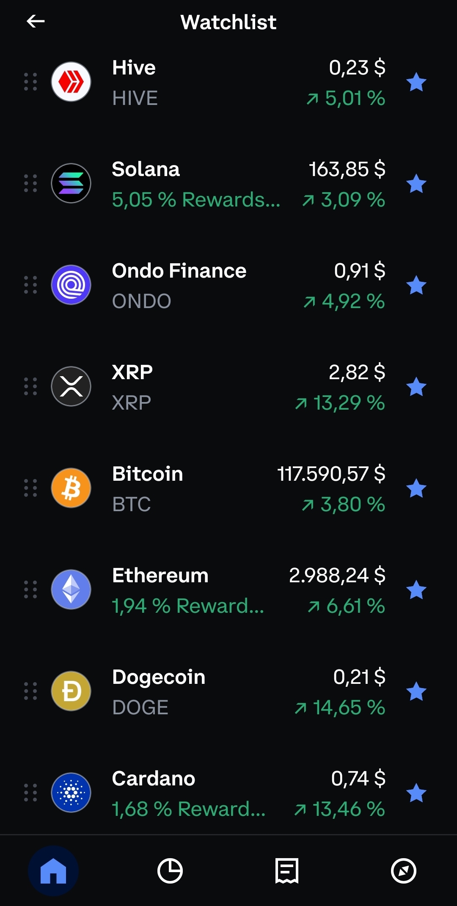457x906 pixels.
Task: Tap the Ondo Finance logo icon
Action: pos(71,285)
